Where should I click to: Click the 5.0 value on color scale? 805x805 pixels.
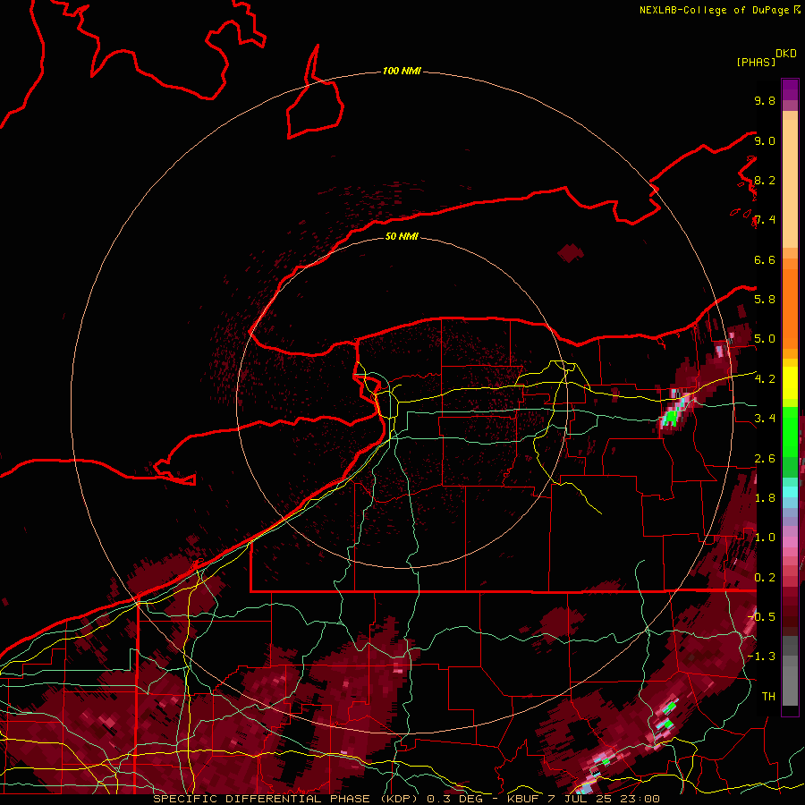click(x=765, y=339)
